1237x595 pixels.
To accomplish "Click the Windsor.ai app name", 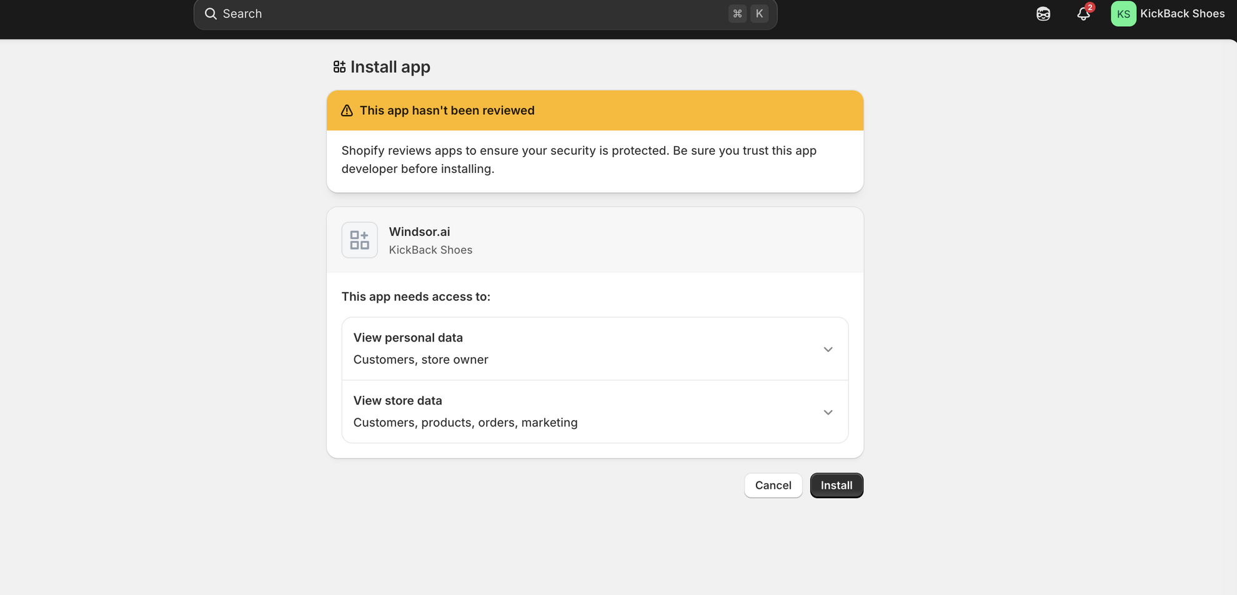I will pyautogui.click(x=419, y=231).
